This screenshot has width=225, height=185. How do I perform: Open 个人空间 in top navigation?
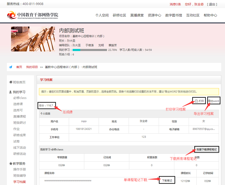click(102, 15)
